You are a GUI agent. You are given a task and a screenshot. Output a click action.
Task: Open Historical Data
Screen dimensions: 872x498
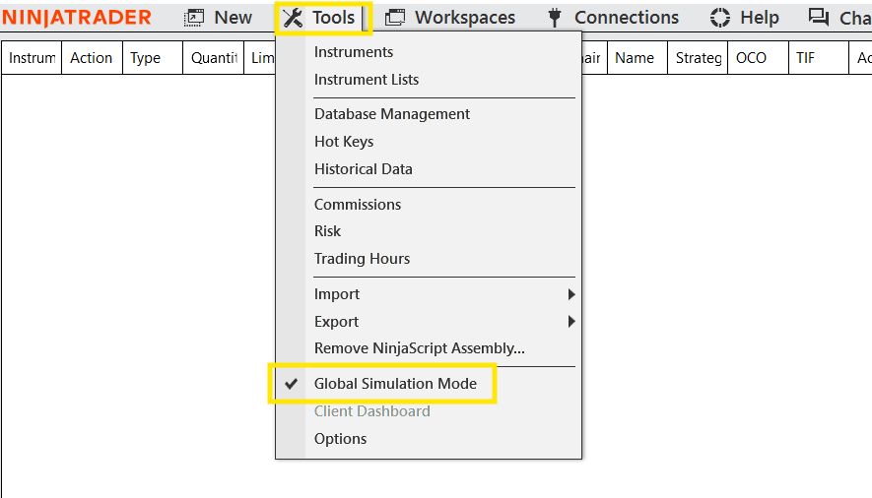point(364,169)
